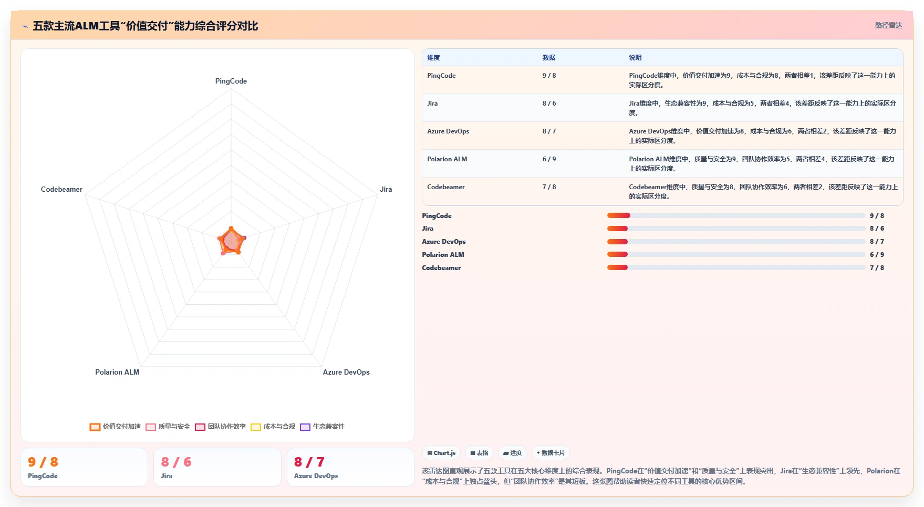The width and height of the screenshot is (924, 507).
Task: Open the 8 / 7 Azure DevOps data card
Action: [x=350, y=467]
